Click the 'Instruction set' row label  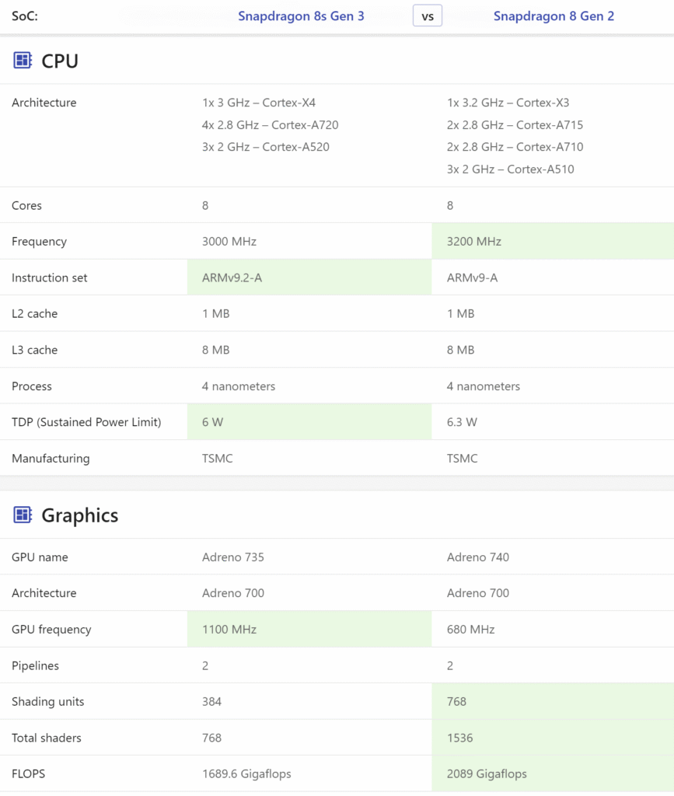coord(50,278)
